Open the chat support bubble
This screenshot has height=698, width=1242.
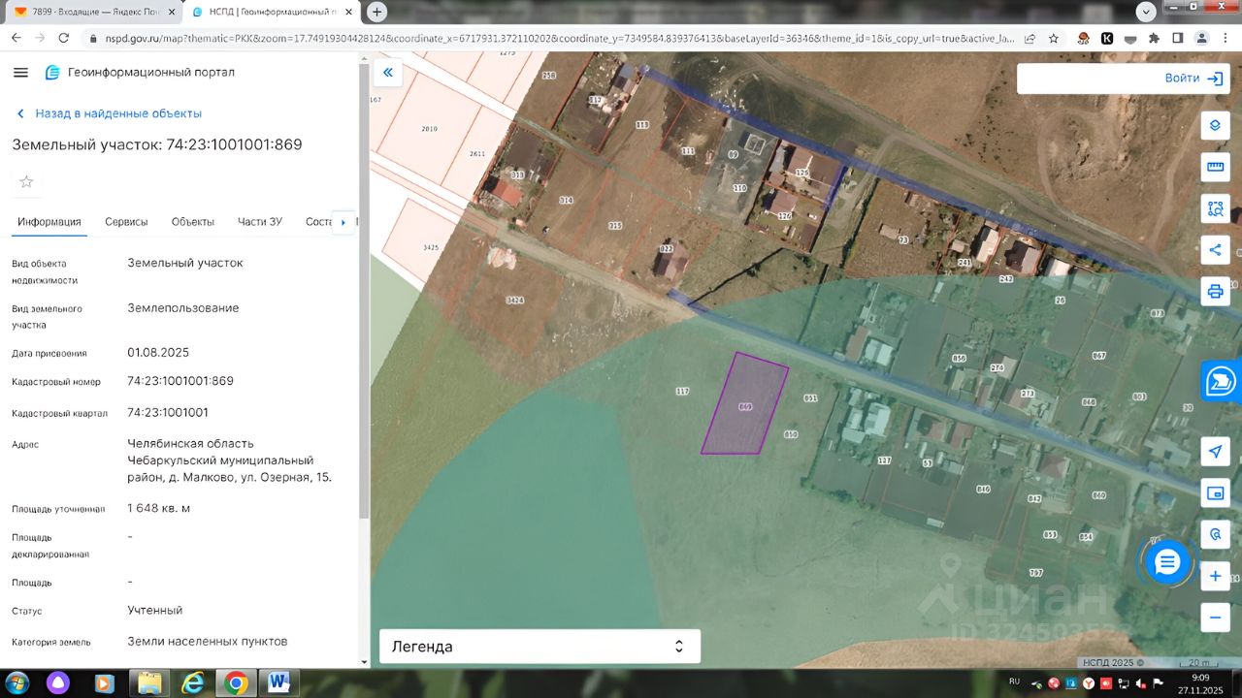1167,561
